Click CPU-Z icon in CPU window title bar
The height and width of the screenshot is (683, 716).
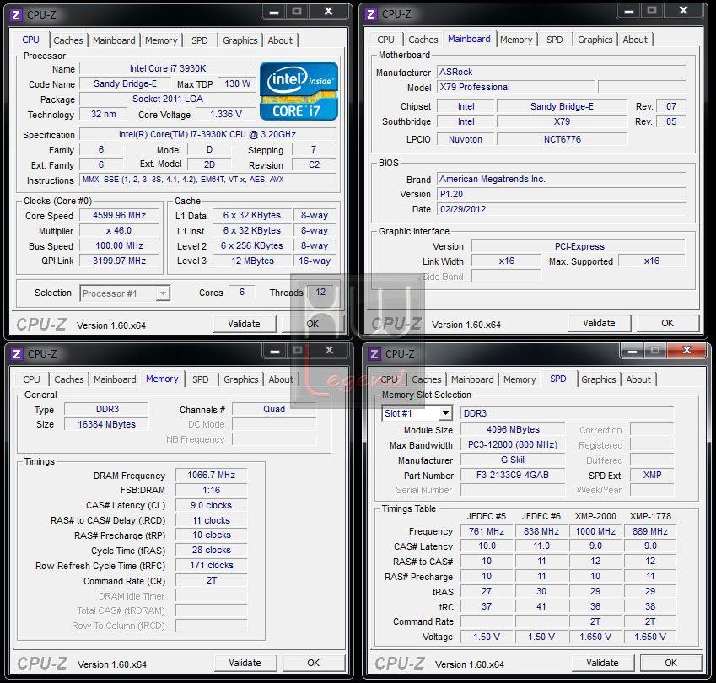[x=16, y=15]
